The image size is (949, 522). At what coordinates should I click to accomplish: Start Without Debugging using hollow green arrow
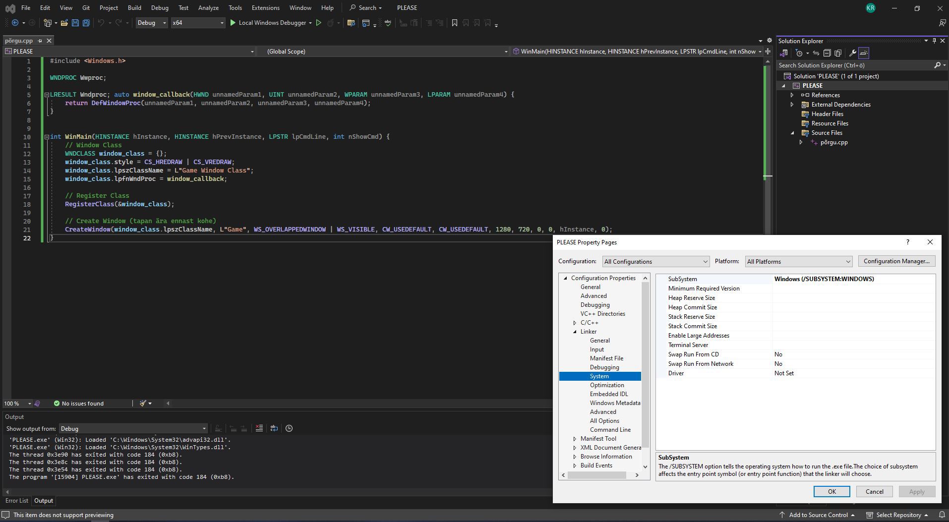(319, 23)
